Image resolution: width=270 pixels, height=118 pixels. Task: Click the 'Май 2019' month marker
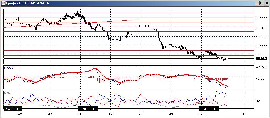[x=13, y=109]
